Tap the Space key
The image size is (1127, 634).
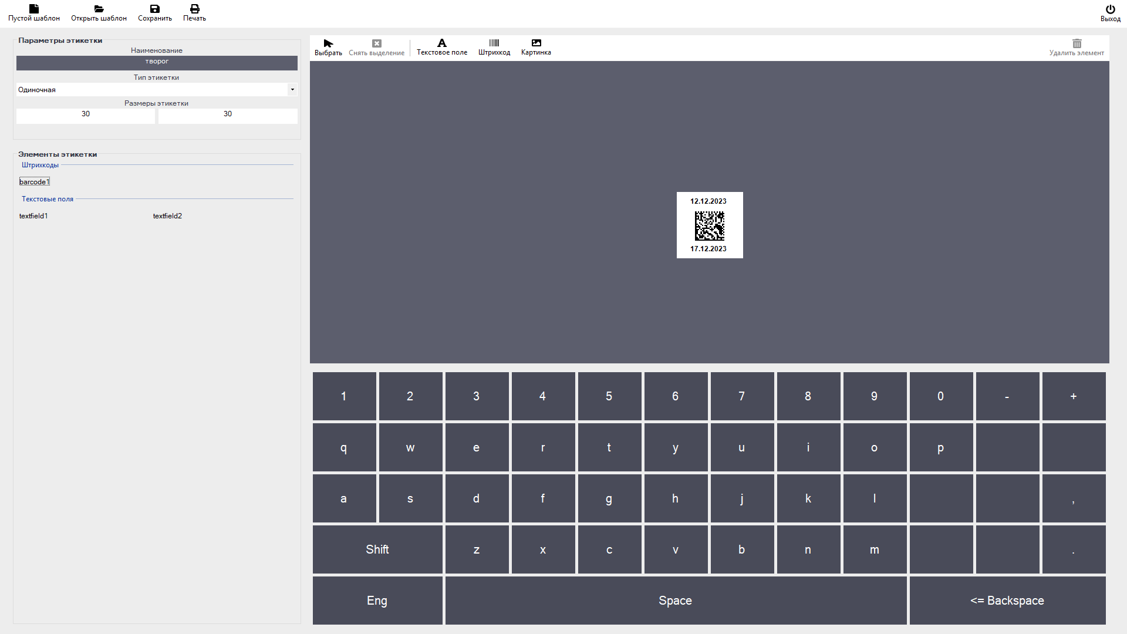[676, 601]
